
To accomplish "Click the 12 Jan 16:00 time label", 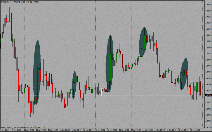I will tap(88, 130).
